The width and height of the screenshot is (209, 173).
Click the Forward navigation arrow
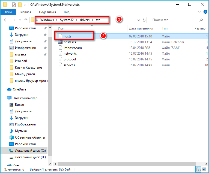pyautogui.click(x=14, y=20)
